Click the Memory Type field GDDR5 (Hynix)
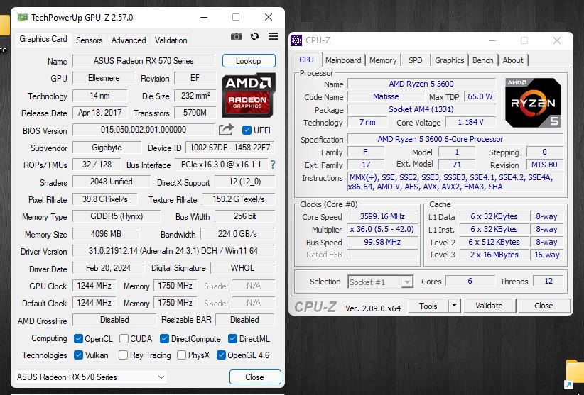This screenshot has width=584, height=395. pyautogui.click(x=117, y=216)
